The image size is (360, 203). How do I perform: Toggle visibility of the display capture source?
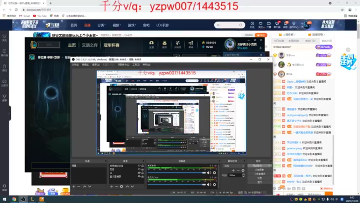coord(139,176)
